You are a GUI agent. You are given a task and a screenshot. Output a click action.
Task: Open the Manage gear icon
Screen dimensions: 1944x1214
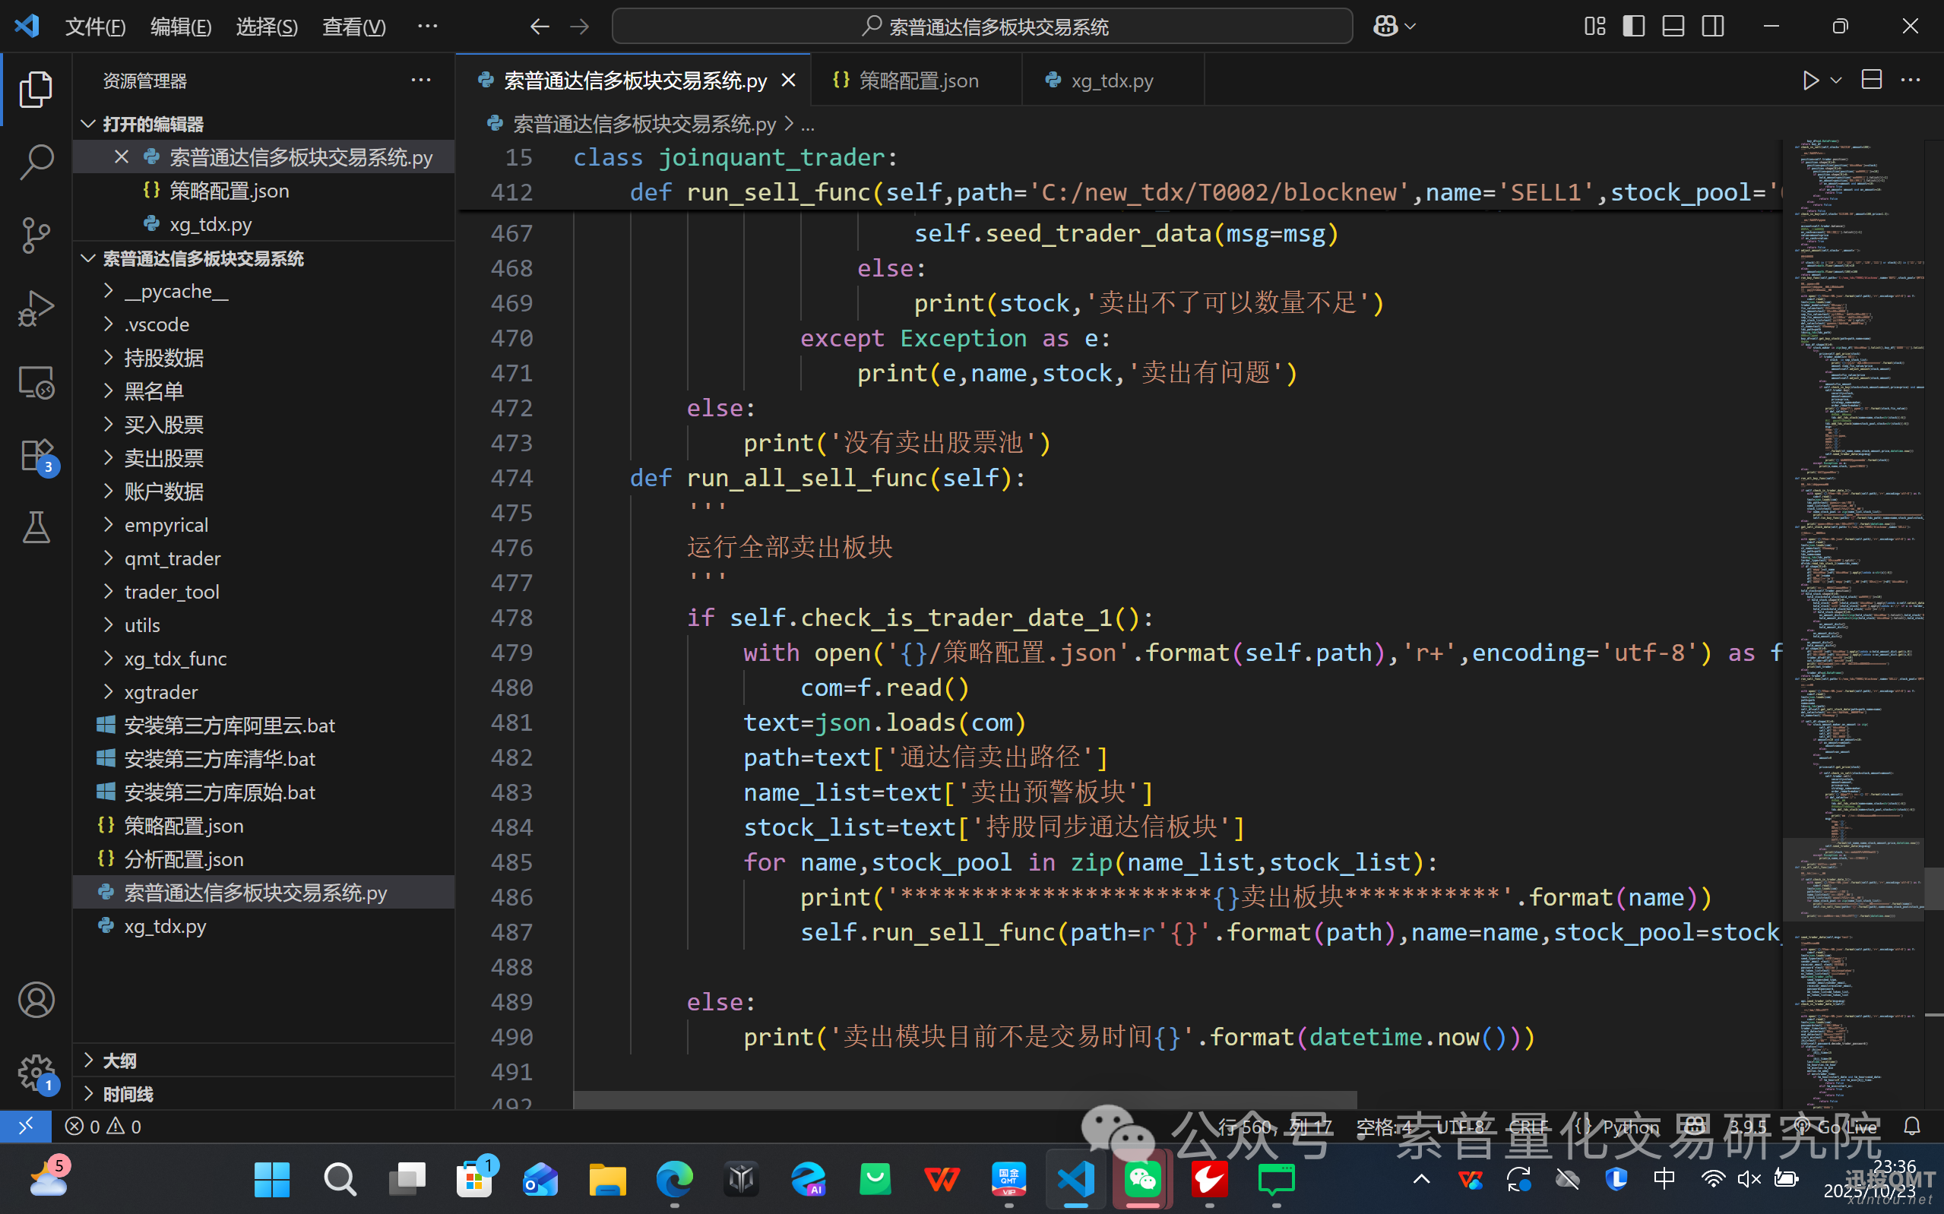pos(36,1073)
